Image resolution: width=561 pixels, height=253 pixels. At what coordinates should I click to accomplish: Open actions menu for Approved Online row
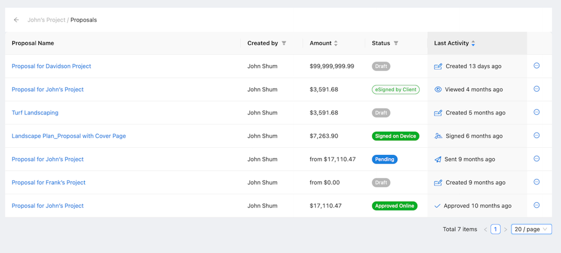pos(536,206)
